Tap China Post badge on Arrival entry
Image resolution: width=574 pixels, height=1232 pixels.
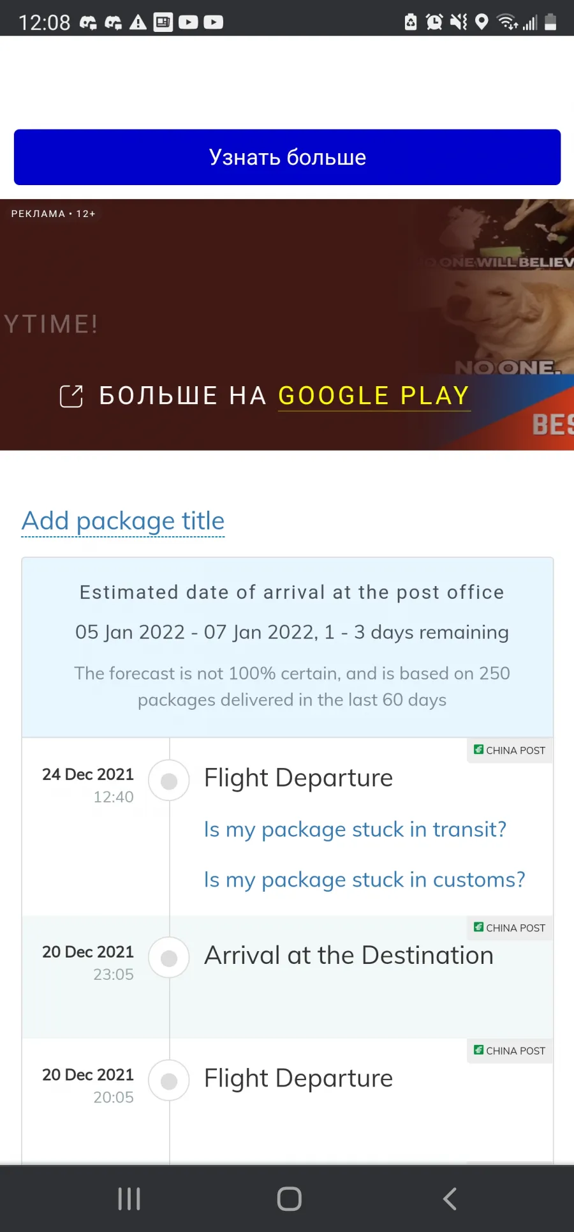click(510, 928)
